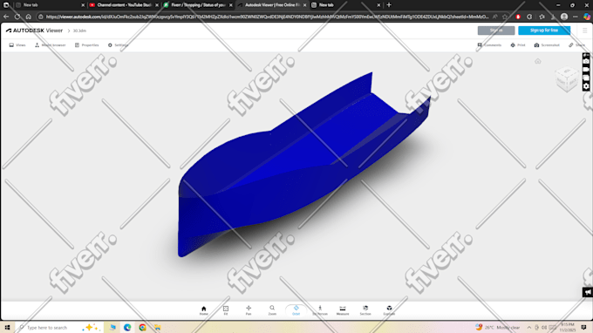Switch to 1st Person navigation
Image resolution: width=593 pixels, height=333 pixels.
tap(320, 310)
